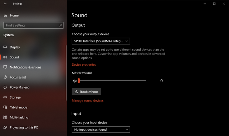Click the Tablet mode icon
The image size is (229, 136).
tap(5, 107)
